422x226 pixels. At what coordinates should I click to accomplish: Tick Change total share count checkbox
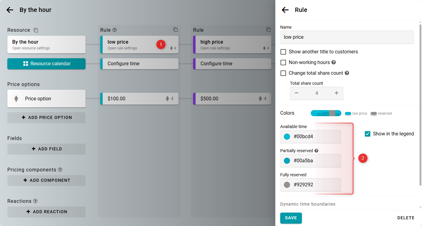click(x=283, y=73)
